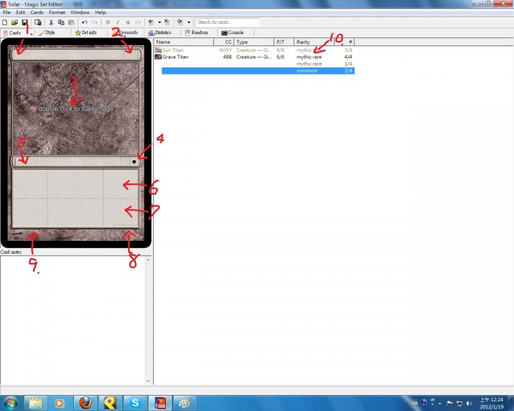Click the Export set icon

tap(38, 22)
